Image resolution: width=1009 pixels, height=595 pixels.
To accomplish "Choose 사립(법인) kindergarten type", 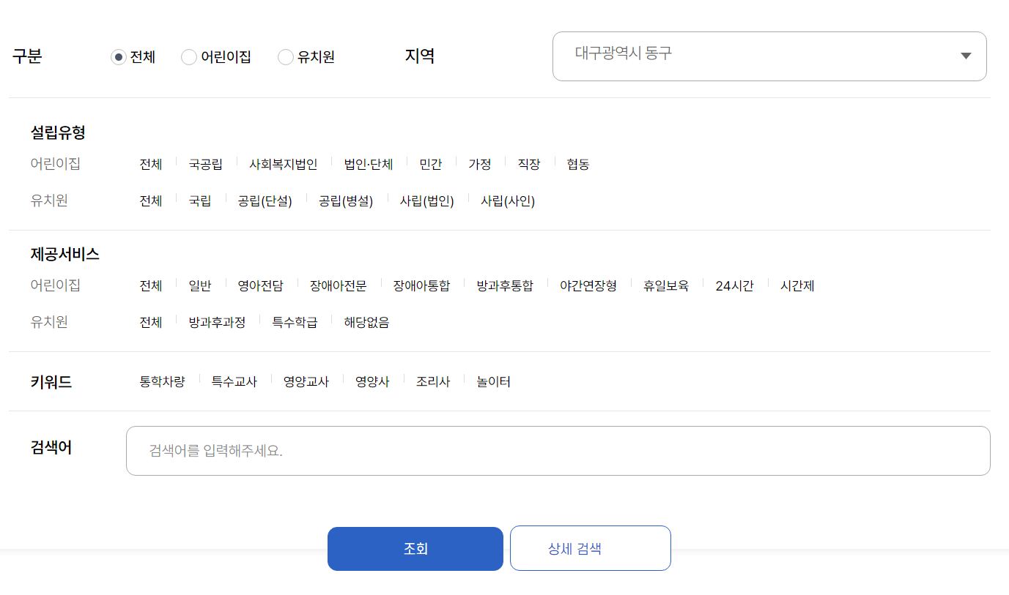I will 427,201.
